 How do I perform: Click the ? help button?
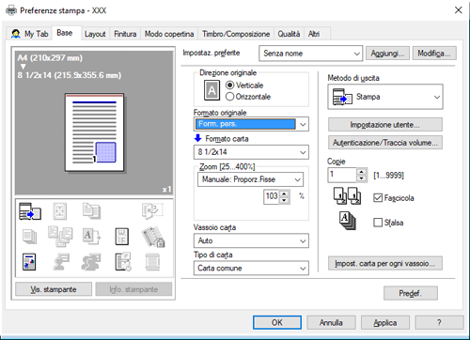(x=439, y=322)
